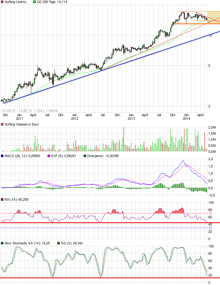Click the 'Softing (Xetra)' chart title
Screen dimensions: 220x285
[x=15, y=2]
